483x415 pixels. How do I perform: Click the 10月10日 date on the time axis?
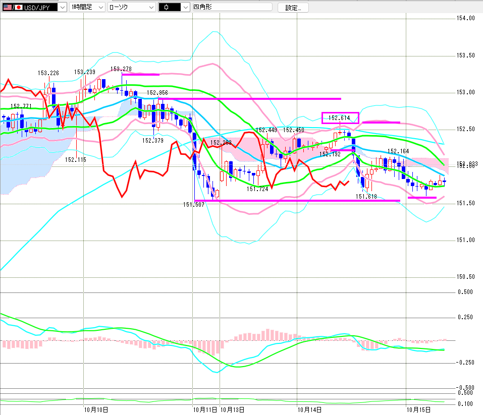tap(96, 409)
